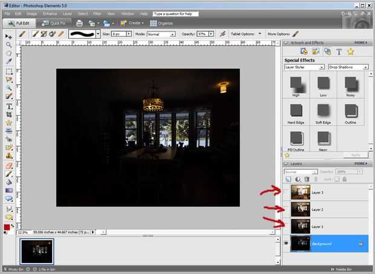
Task: Select the Brush tool in toolbox
Action: (x=9, y=174)
